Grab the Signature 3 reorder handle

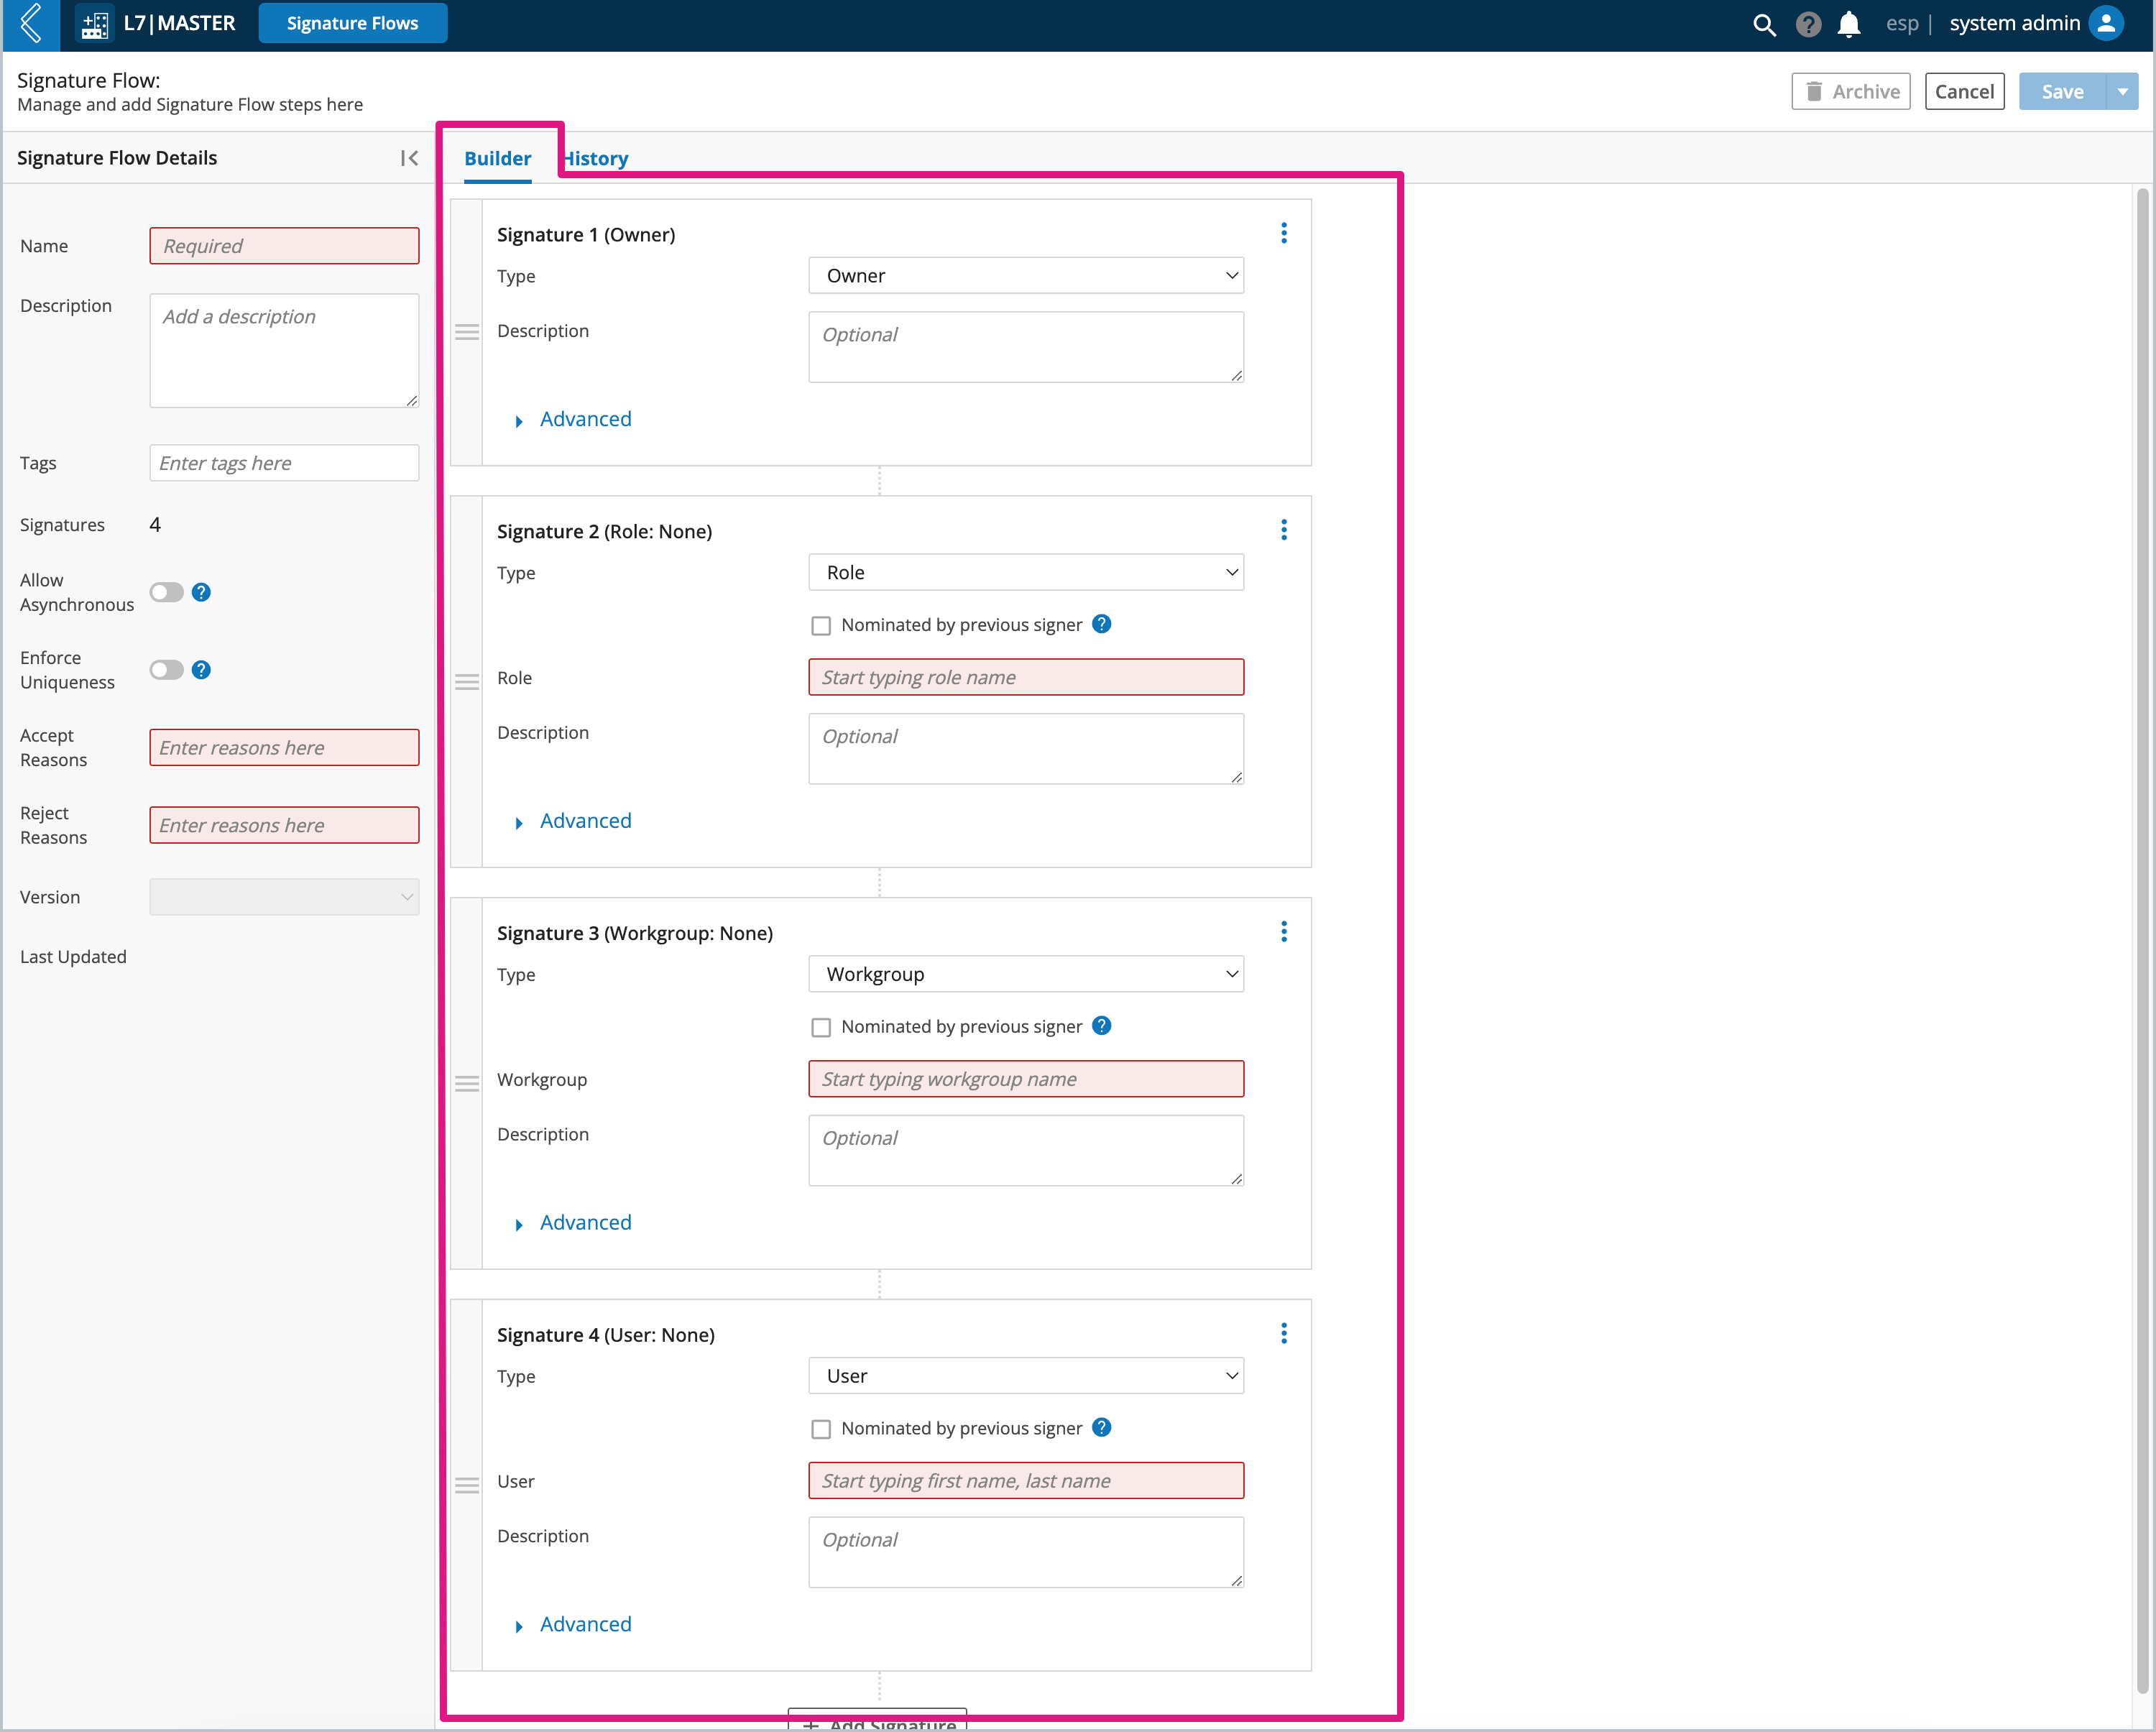467,1084
